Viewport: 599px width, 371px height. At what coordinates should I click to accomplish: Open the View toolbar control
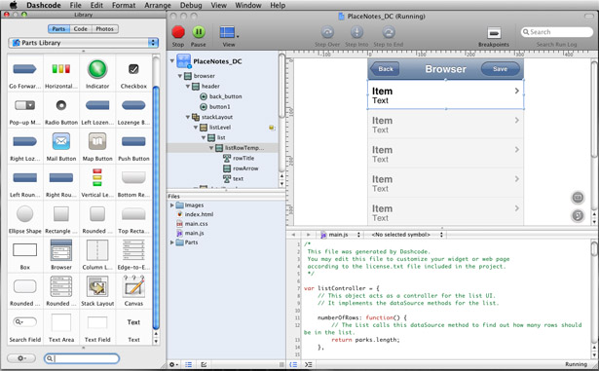point(229,32)
